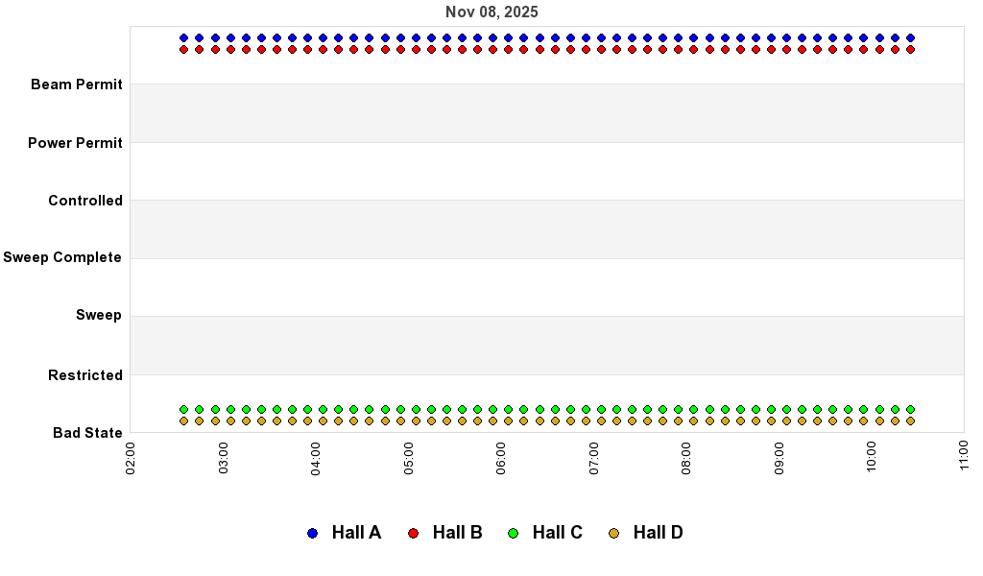Image resolution: width=983 pixels, height=576 pixels.
Task: Toggle the Hall B series legend label
Action: pyautogui.click(x=457, y=533)
